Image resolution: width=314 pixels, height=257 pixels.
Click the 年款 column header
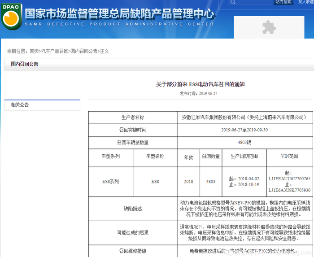(x=189, y=157)
